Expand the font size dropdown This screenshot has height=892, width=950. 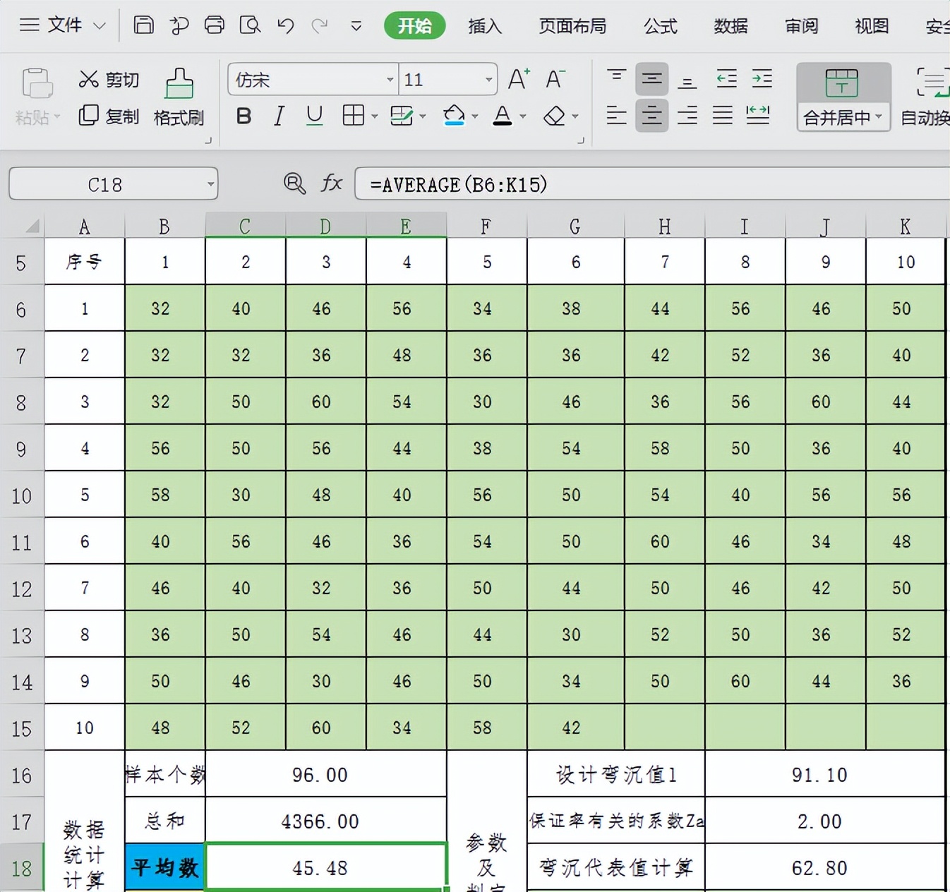click(488, 80)
